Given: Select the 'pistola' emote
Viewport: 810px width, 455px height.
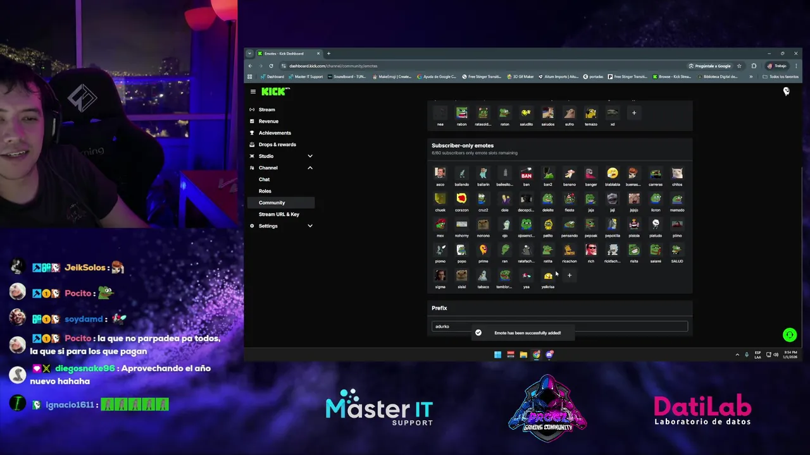Looking at the screenshot, I should [x=633, y=224].
